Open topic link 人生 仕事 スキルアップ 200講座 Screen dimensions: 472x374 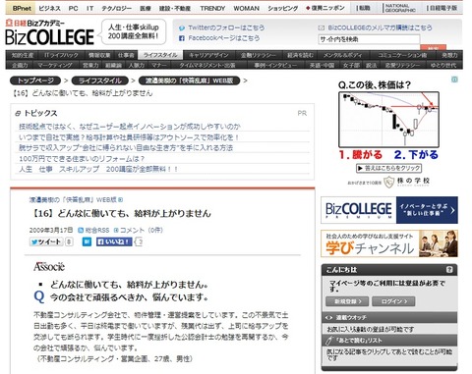pyautogui.click(x=98, y=170)
